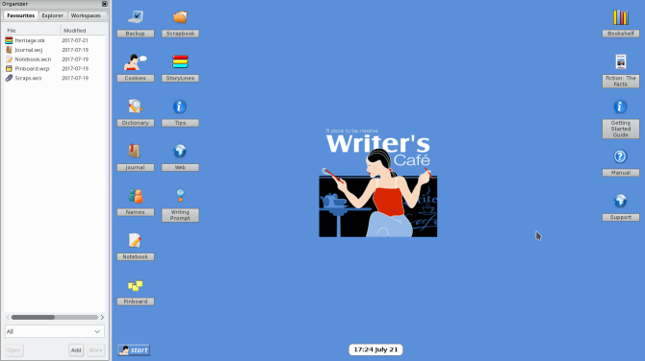Open the Writing Prompt lightbulb icon
This screenshot has height=361, width=645.
pyautogui.click(x=180, y=195)
